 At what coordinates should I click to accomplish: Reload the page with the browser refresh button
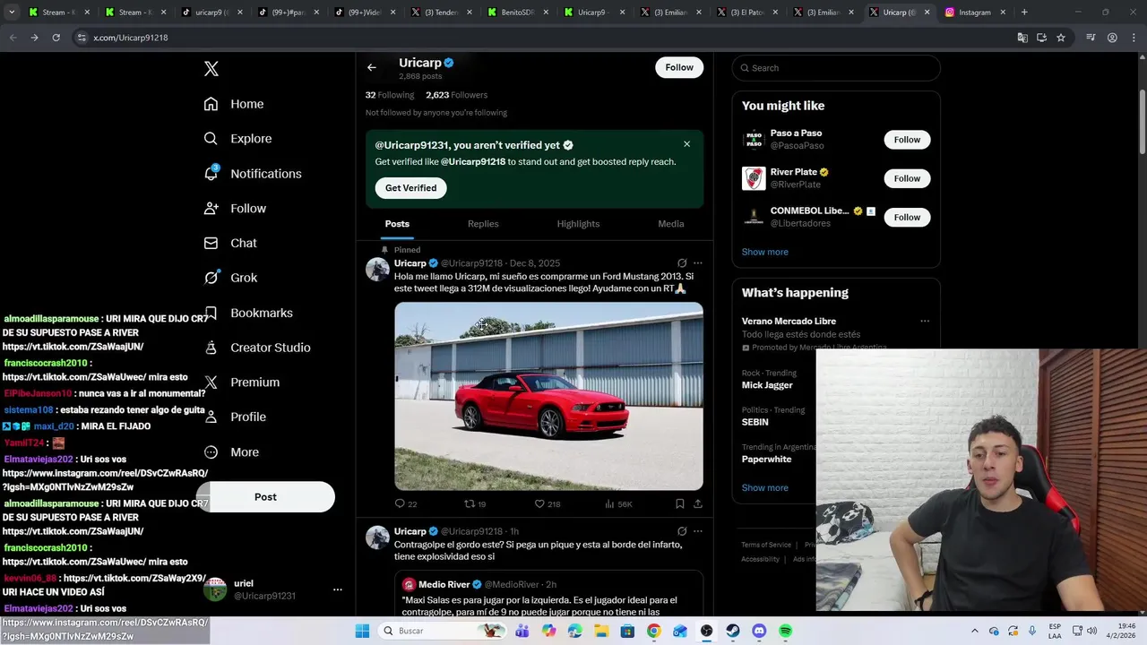coord(56,38)
